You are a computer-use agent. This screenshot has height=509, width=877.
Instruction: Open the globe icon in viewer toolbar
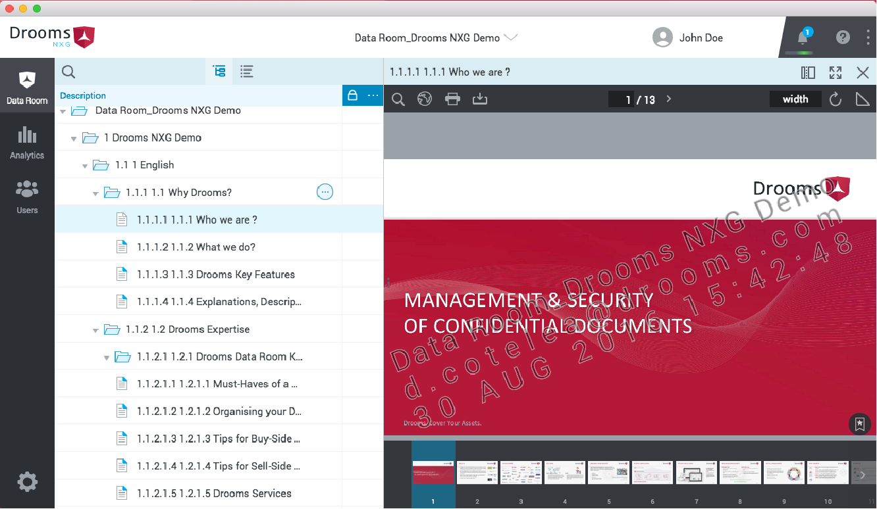[425, 99]
